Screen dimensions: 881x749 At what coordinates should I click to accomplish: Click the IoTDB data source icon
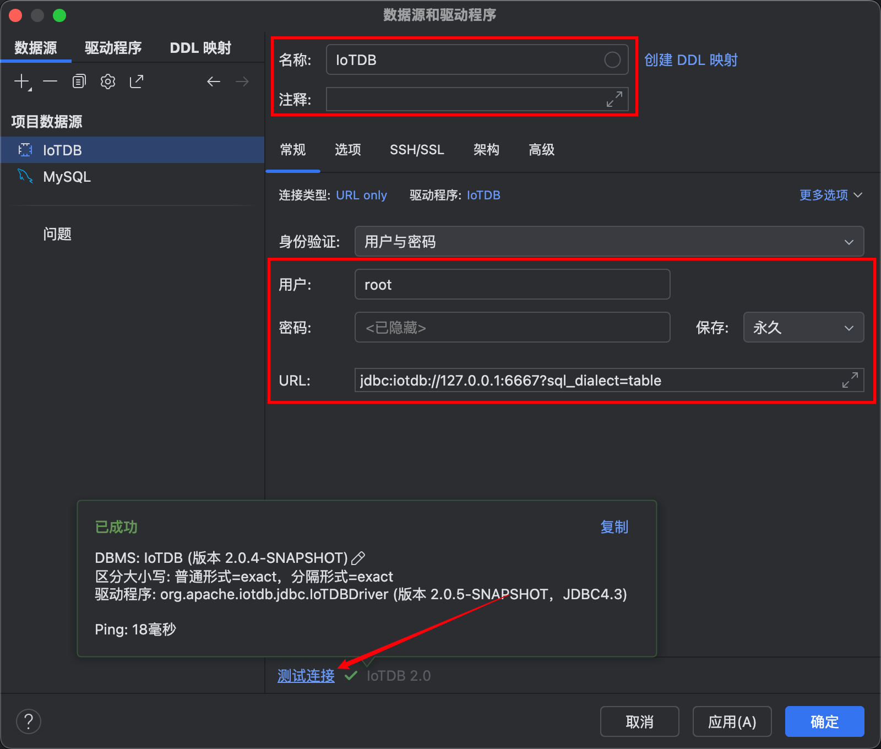tap(25, 150)
